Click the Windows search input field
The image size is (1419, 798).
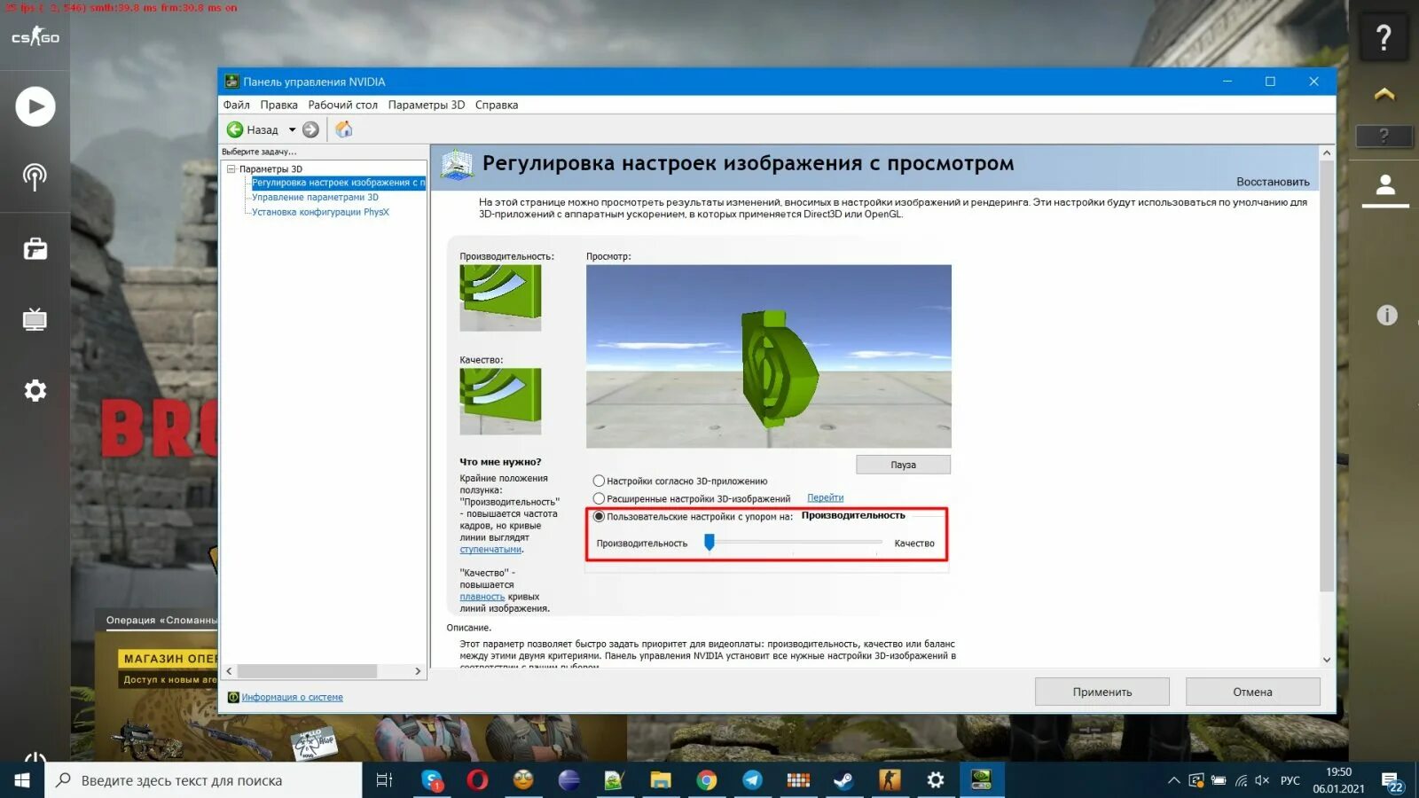click(x=204, y=780)
